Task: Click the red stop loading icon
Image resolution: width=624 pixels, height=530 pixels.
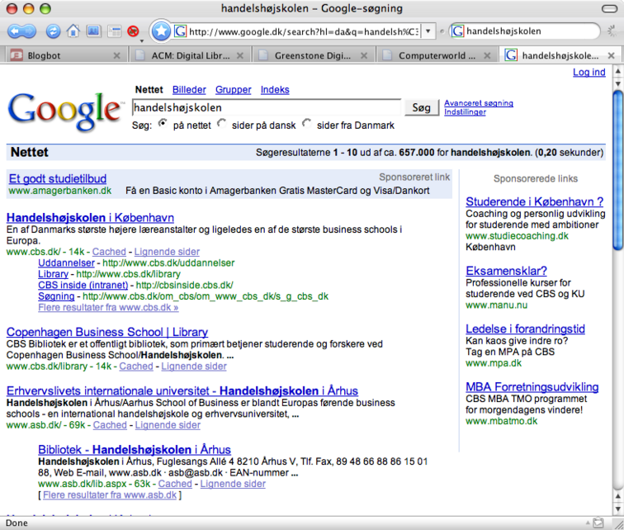Action: pos(133,31)
